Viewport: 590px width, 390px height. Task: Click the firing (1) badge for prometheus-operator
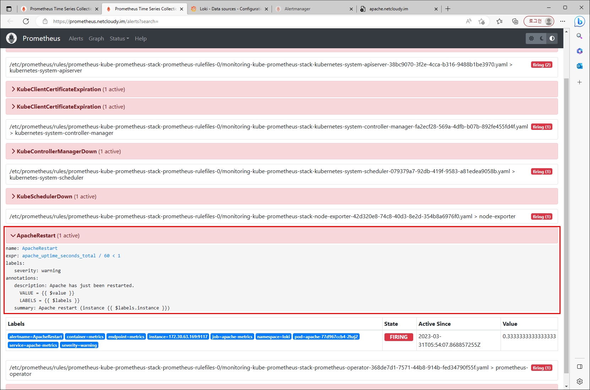click(x=541, y=368)
